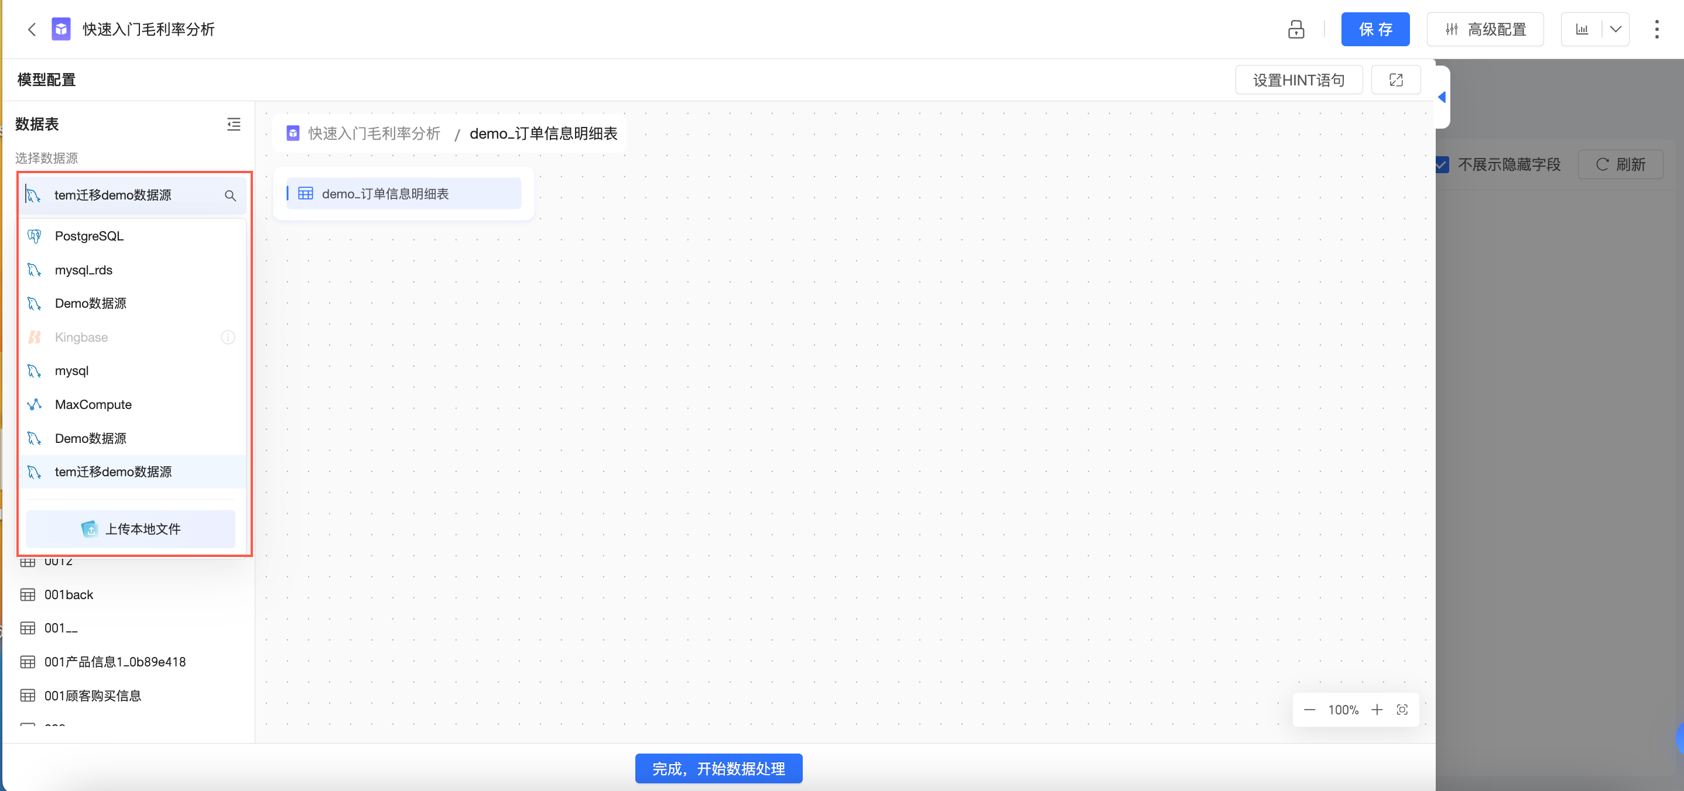Click the 保存 save button
This screenshot has height=791, width=1684.
(1375, 29)
